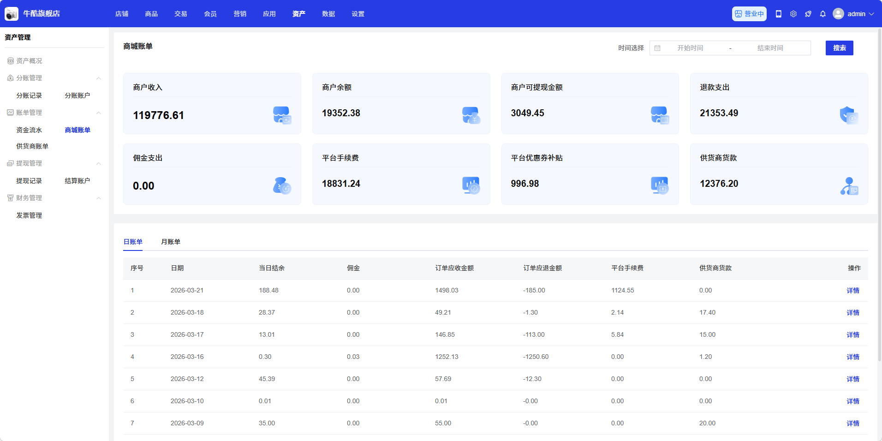The height and width of the screenshot is (441, 882).
Task: Toggle the 营业中 store status button
Action: pos(749,14)
